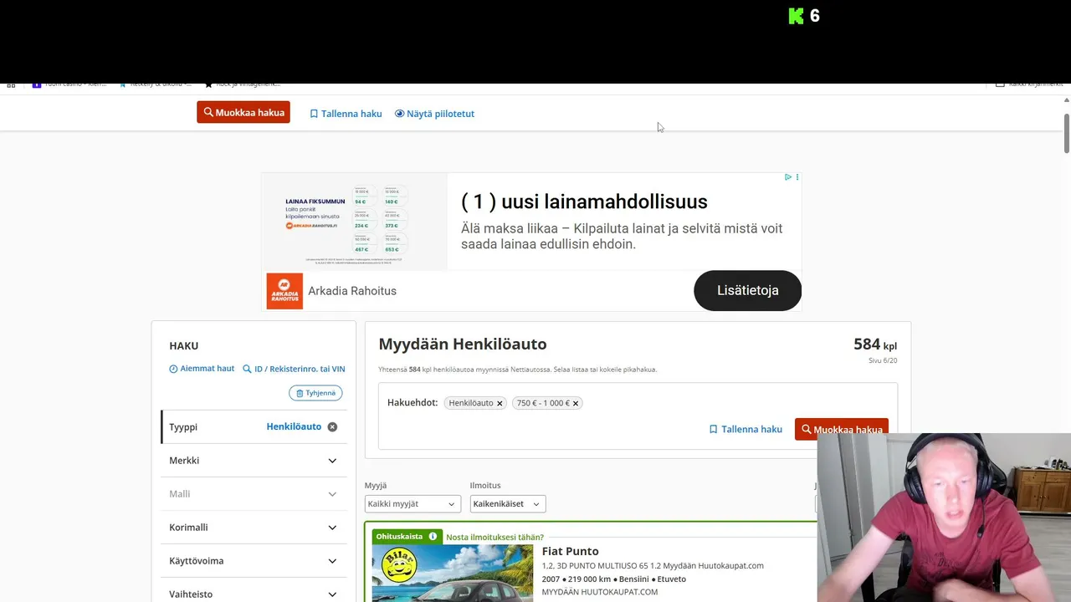This screenshot has width=1071, height=602.
Task: Open the Fiat Punto listing photo
Action: [x=453, y=574]
